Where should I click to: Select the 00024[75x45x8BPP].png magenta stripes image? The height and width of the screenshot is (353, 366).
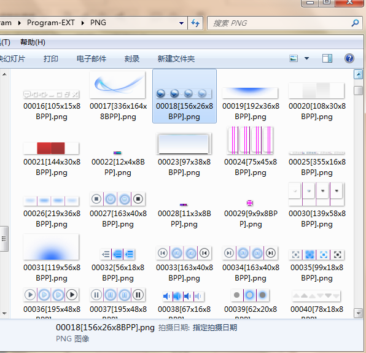click(x=250, y=140)
